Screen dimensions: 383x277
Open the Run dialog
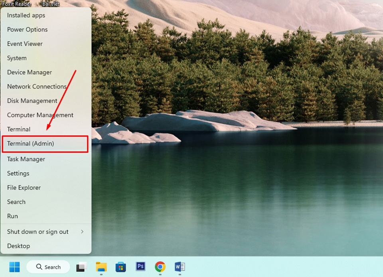pyautogui.click(x=12, y=216)
